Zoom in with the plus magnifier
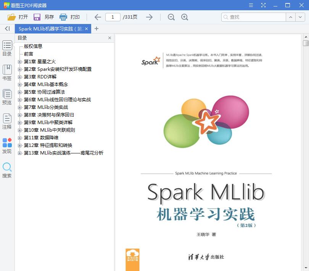The height and width of the screenshot is (271, 309). pos(185,17)
